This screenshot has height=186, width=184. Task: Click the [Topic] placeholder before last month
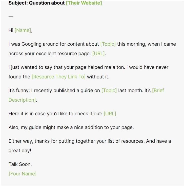point(109,90)
